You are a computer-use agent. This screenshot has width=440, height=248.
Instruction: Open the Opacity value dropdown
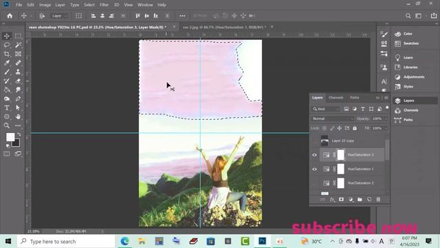386,118
